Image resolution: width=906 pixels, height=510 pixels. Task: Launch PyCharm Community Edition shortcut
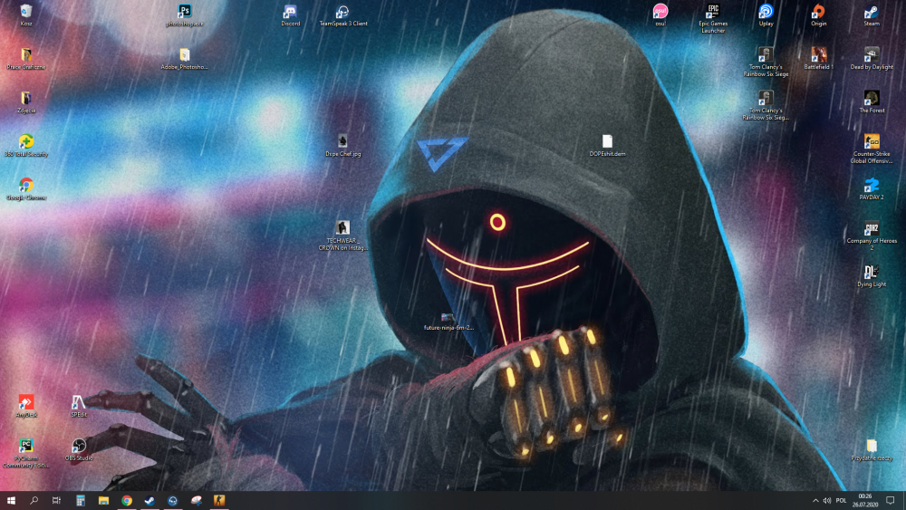(26, 454)
